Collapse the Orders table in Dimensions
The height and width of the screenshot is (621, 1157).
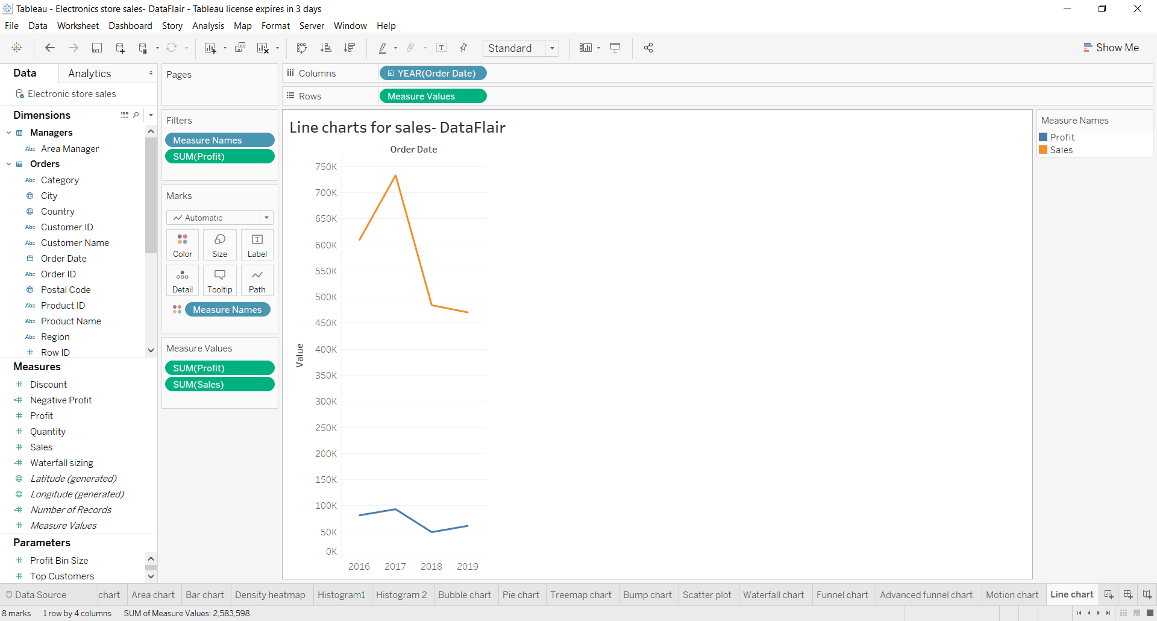[x=9, y=164]
